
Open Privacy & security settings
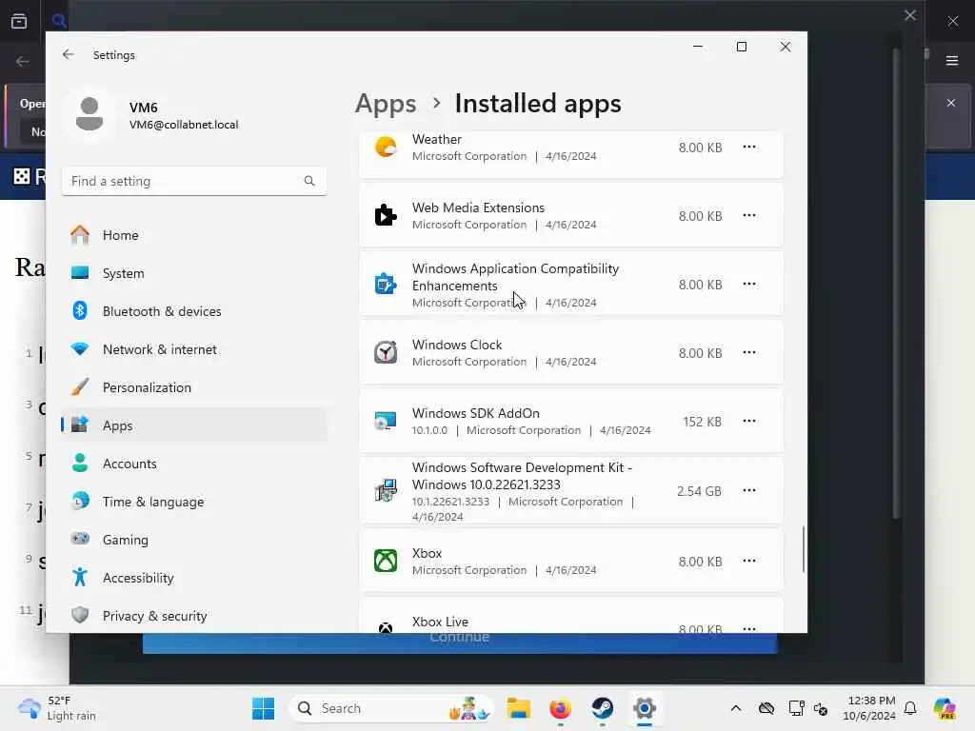click(194, 616)
